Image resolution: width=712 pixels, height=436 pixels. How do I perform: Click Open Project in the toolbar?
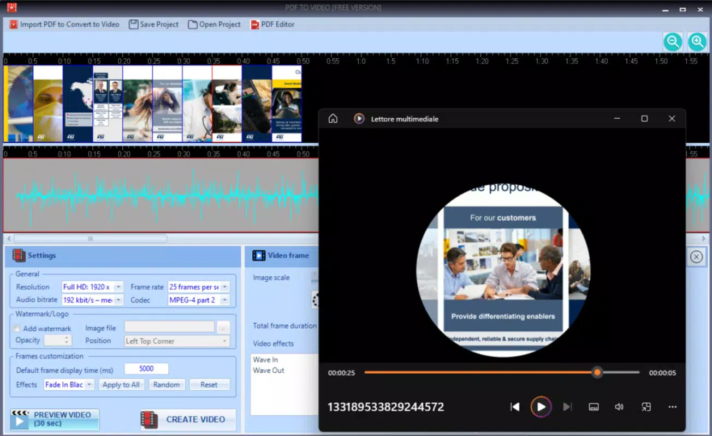coord(214,25)
